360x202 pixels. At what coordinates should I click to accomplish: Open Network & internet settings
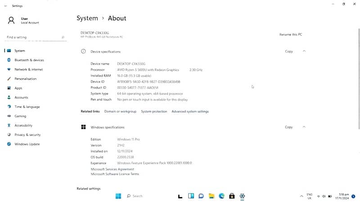(28, 70)
